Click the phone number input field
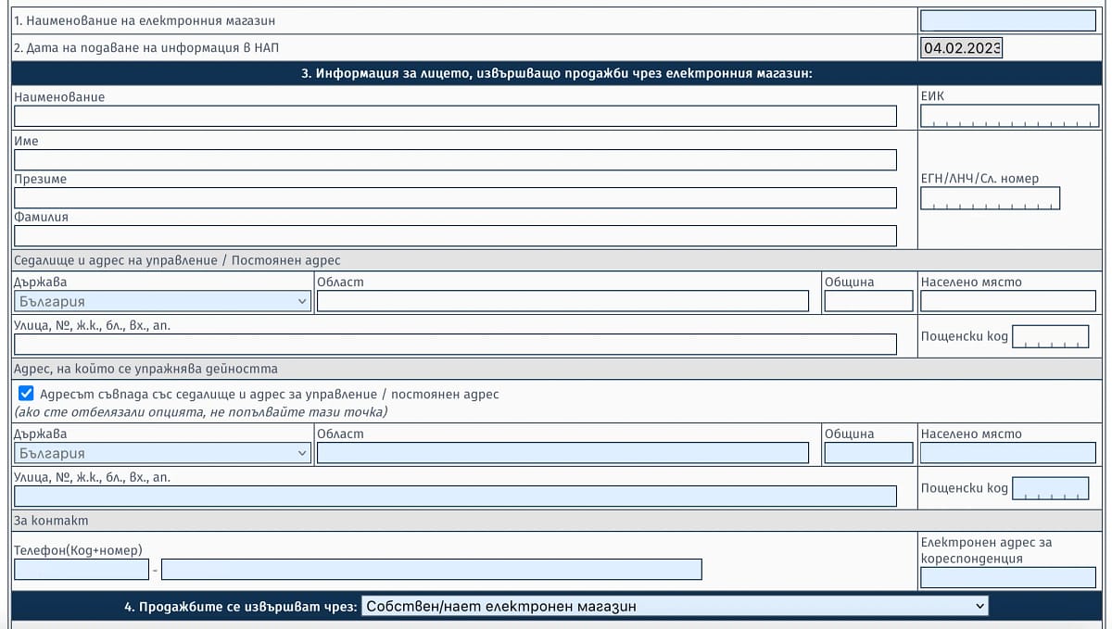1112x629 pixels. point(431,569)
